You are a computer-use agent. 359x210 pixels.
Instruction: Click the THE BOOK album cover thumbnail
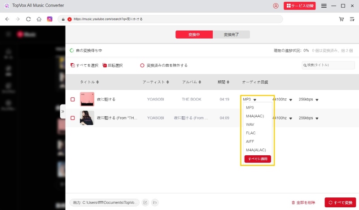(87, 99)
